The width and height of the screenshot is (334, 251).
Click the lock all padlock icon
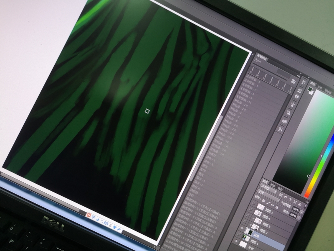pyautogui.click(x=277, y=207)
